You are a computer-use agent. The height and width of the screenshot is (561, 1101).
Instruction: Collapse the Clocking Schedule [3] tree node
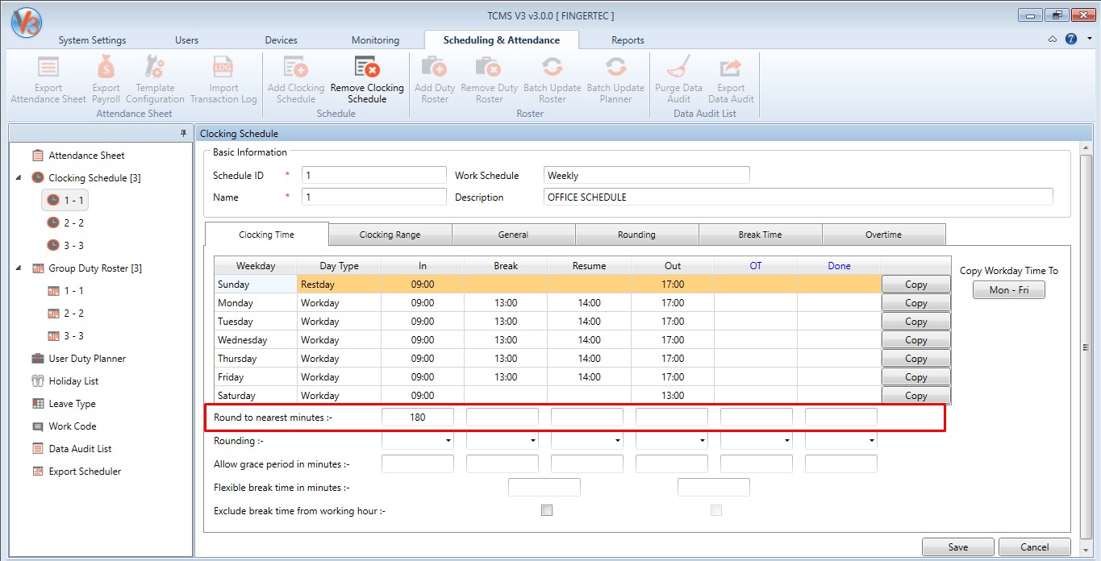pos(19,177)
